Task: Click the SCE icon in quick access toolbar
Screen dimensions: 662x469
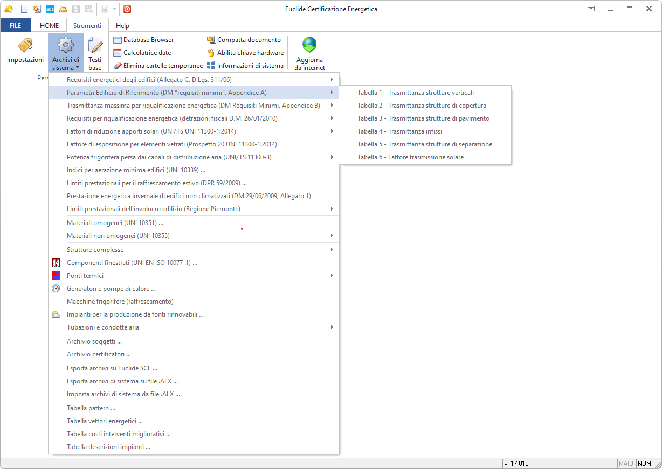Action: point(50,9)
